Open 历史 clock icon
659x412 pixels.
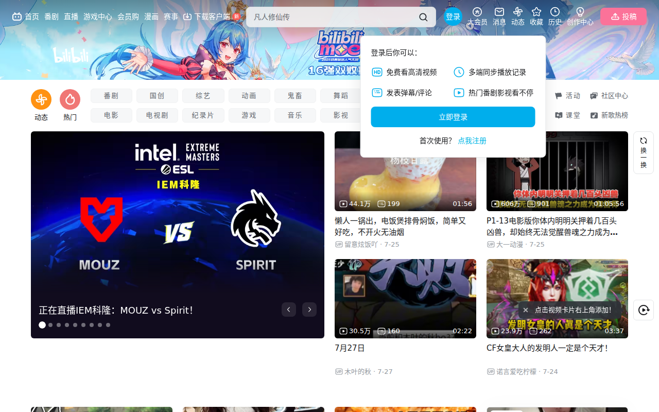click(x=555, y=16)
